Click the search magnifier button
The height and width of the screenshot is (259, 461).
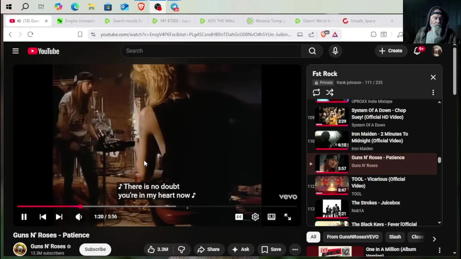(312, 51)
